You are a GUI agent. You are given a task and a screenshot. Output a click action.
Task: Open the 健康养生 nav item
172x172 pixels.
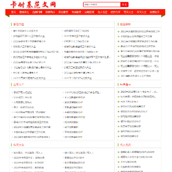[24, 12]
